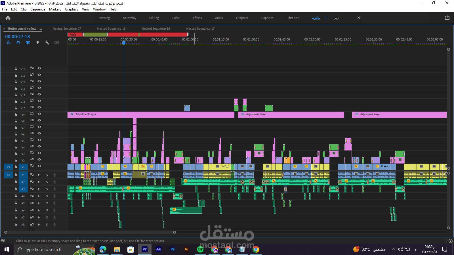Click the blue playhead on the ruler

124,43
